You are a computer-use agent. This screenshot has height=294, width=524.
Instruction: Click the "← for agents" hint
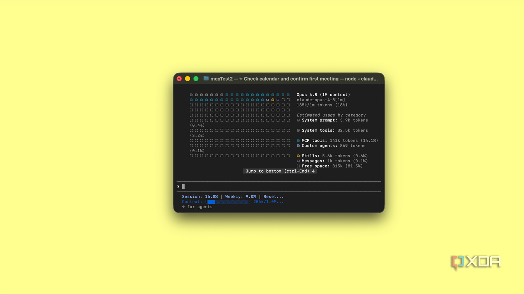197,207
